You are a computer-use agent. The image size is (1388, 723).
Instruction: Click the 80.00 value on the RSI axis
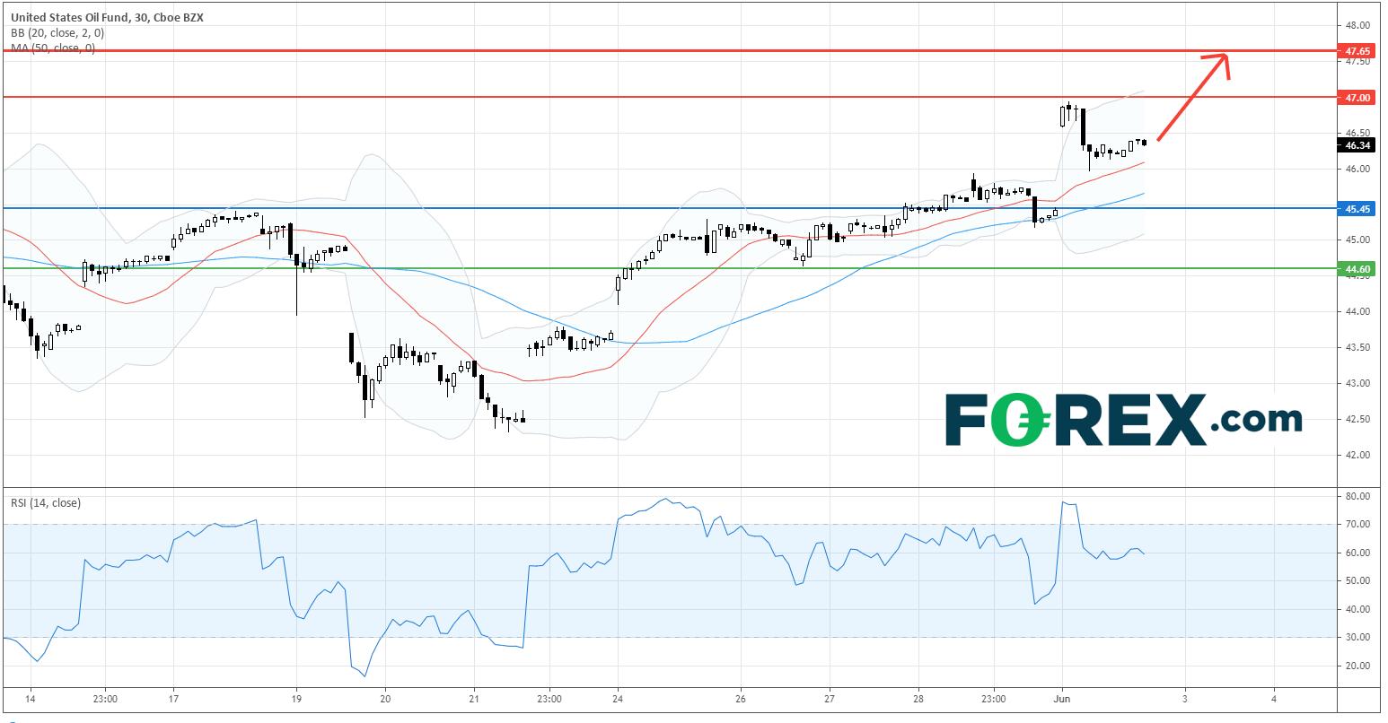pos(1357,496)
